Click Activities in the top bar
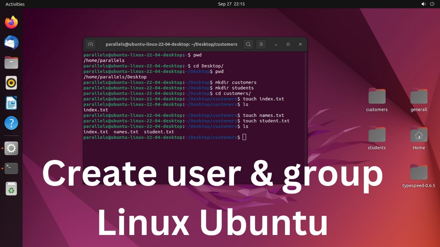Image resolution: width=440 pixels, height=247 pixels. coord(15,4)
